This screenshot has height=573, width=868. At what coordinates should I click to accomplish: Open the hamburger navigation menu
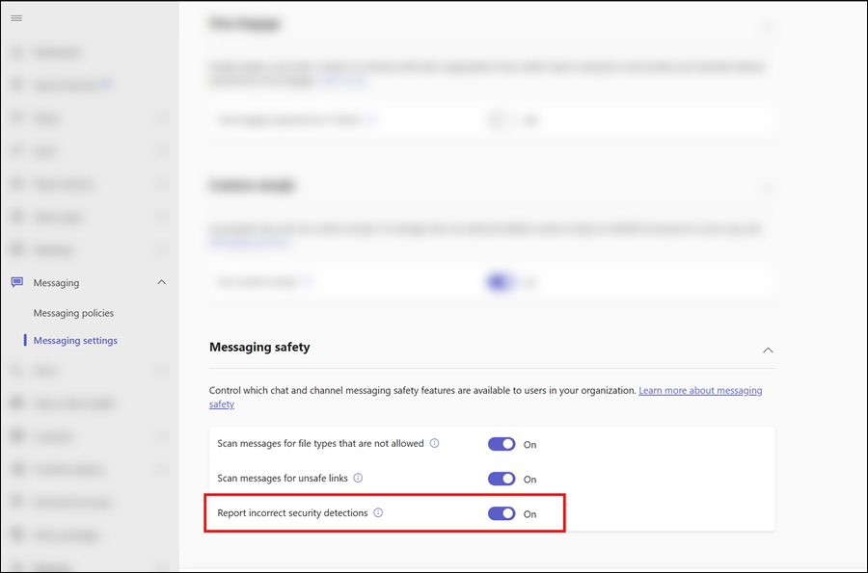(x=16, y=18)
